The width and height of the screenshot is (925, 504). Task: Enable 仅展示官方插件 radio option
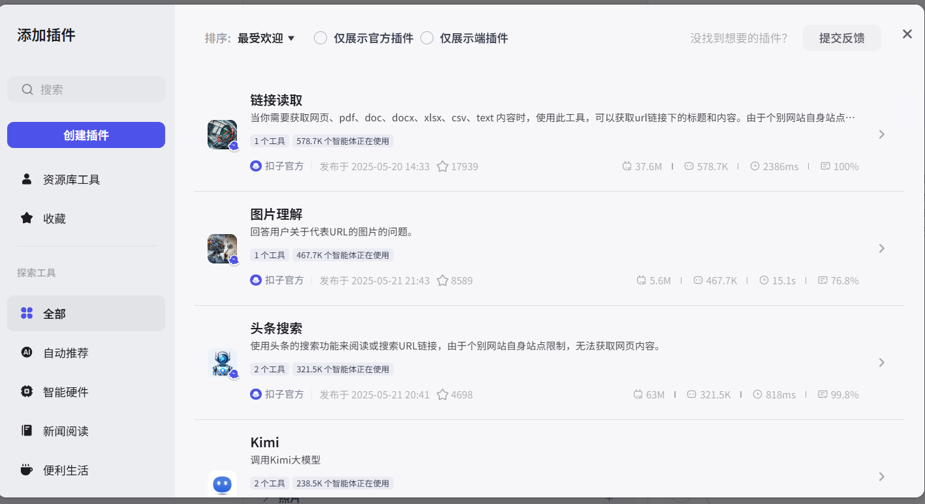(321, 38)
